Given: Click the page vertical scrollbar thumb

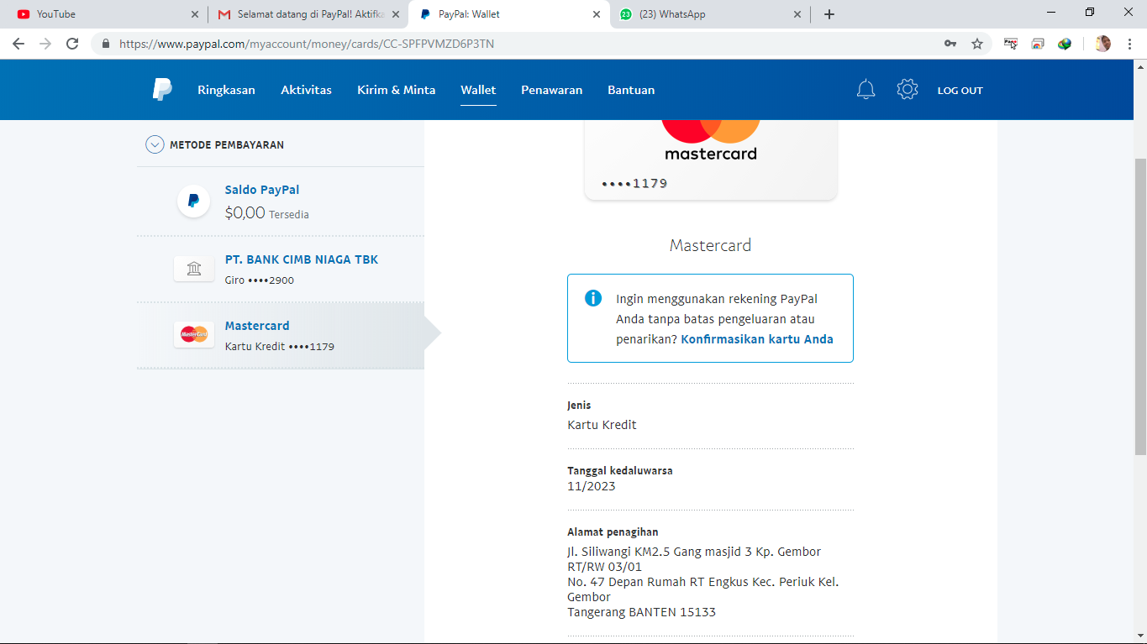Looking at the screenshot, I should coord(1140,306).
